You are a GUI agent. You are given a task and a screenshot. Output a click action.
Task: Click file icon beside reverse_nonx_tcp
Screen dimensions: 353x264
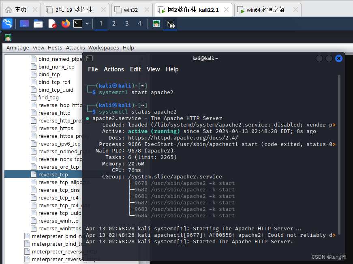[34, 159]
